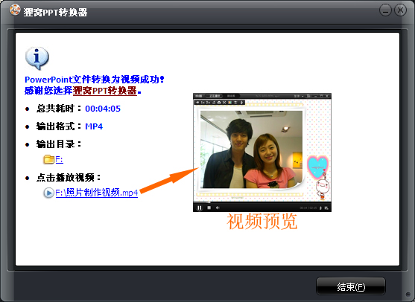The width and height of the screenshot is (415, 302).
Task: Select the output format value MP4
Action: (x=94, y=126)
